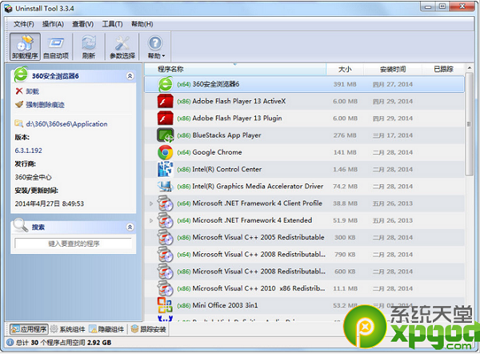The width and height of the screenshot is (480, 354).
Task: Click the Uninstall Tool title bar icon
Action: 8,9
